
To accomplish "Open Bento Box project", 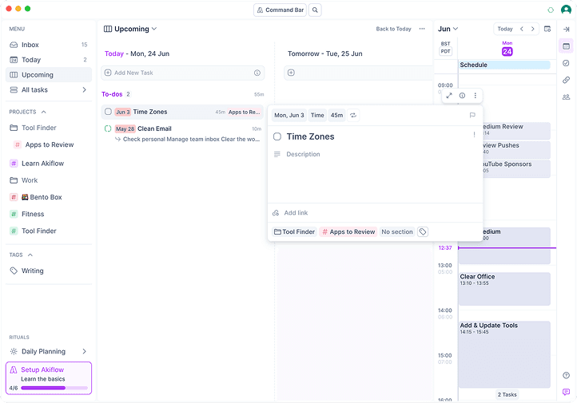I will (49, 197).
